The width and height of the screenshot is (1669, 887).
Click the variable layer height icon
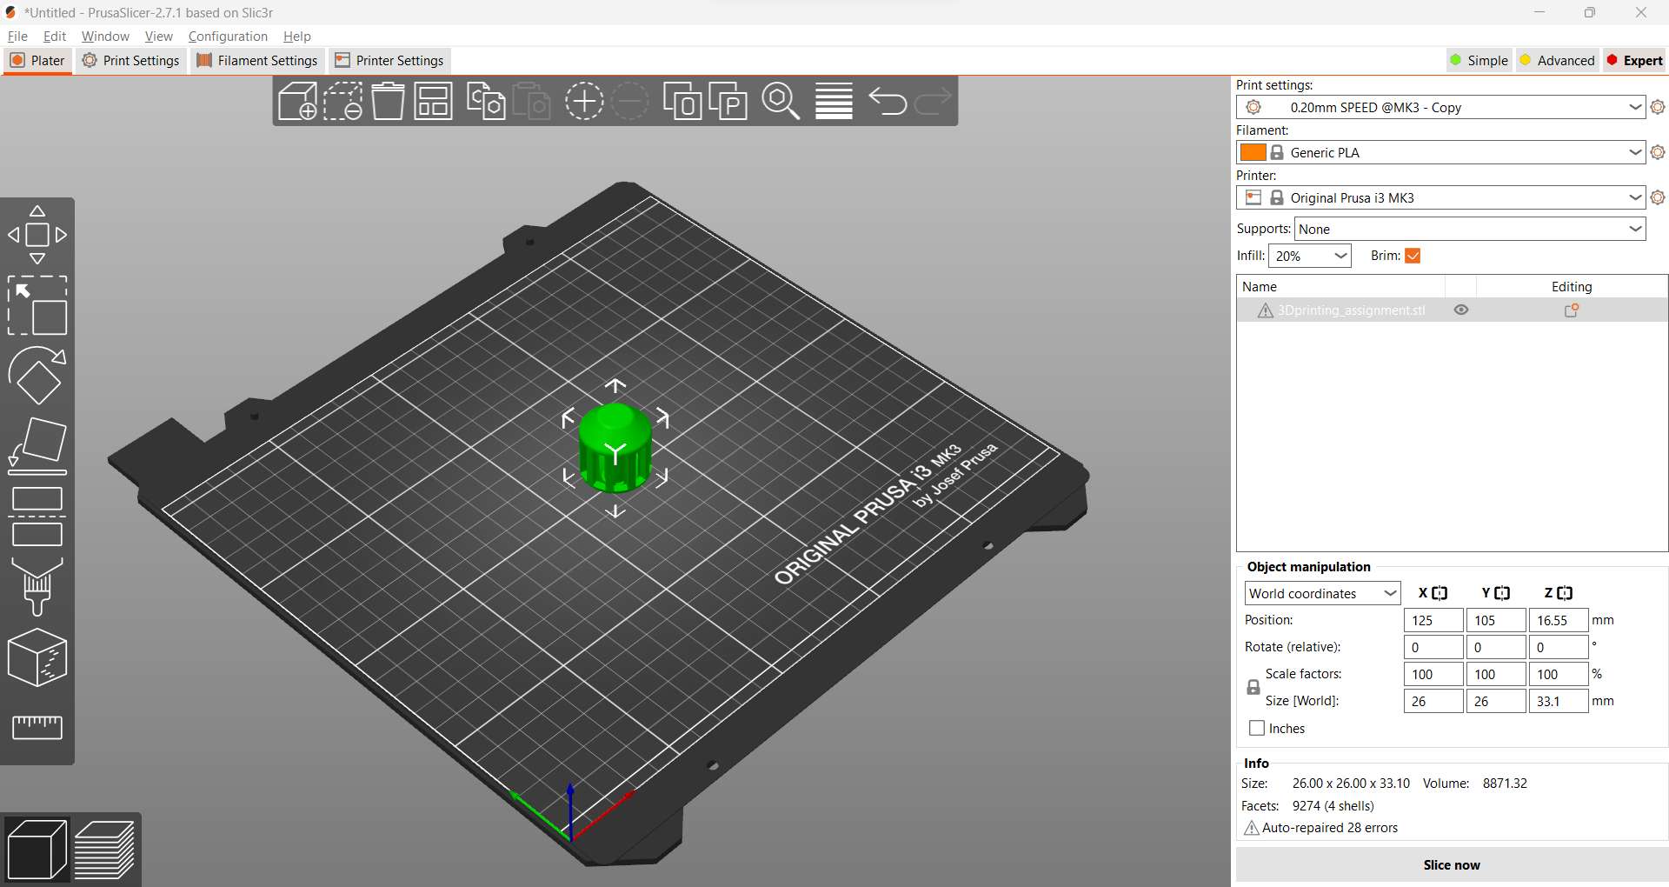tap(834, 102)
